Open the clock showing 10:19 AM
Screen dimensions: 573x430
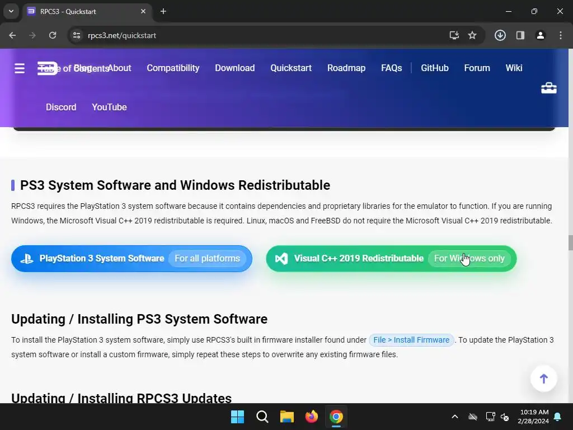[533, 417]
